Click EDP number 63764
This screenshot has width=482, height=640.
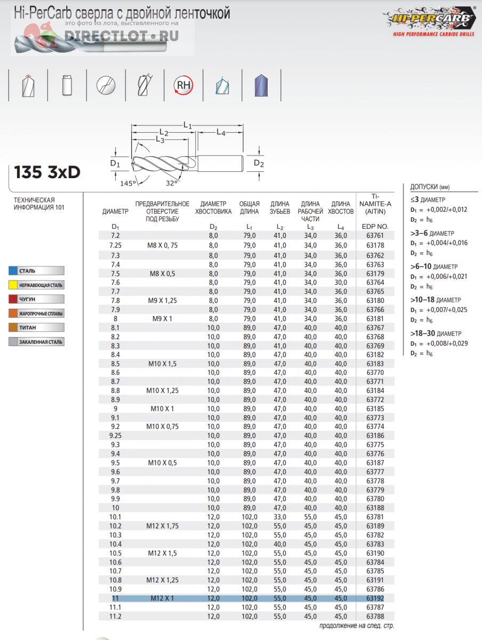[375, 283]
